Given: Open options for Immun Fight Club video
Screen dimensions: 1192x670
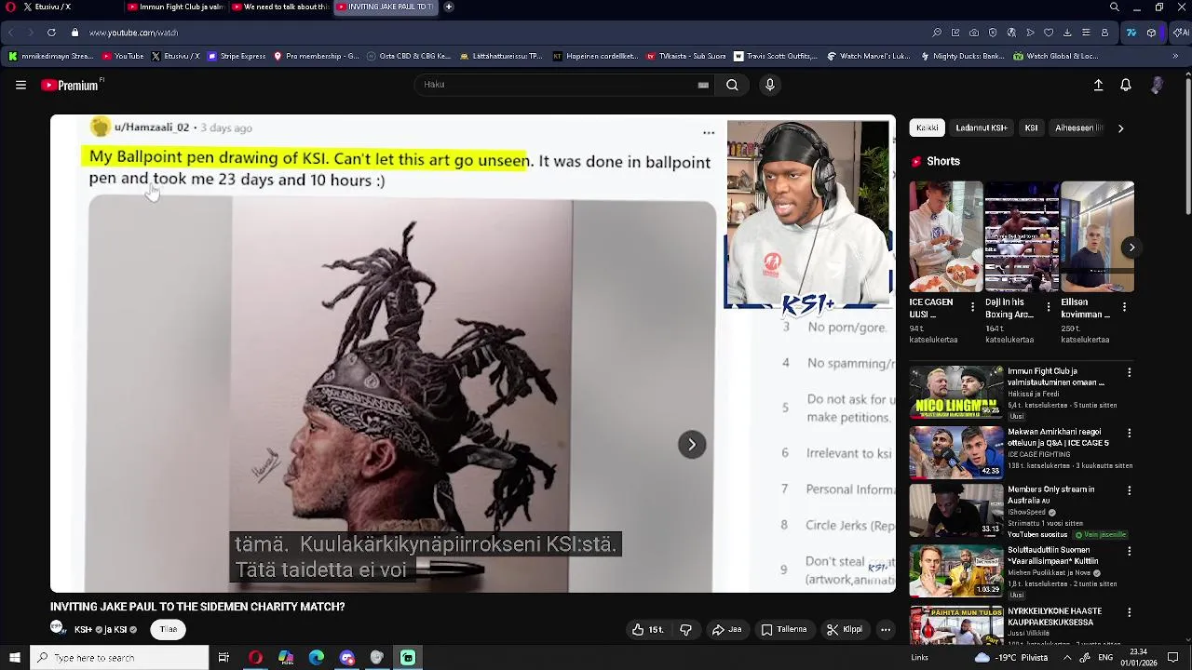Looking at the screenshot, I should click(x=1130, y=372).
